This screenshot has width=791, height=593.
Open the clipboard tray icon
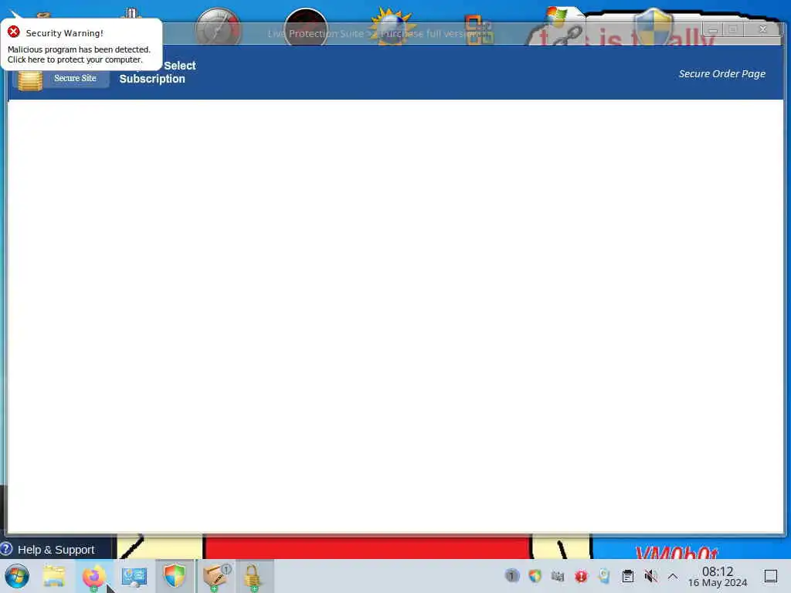pyautogui.click(x=627, y=575)
